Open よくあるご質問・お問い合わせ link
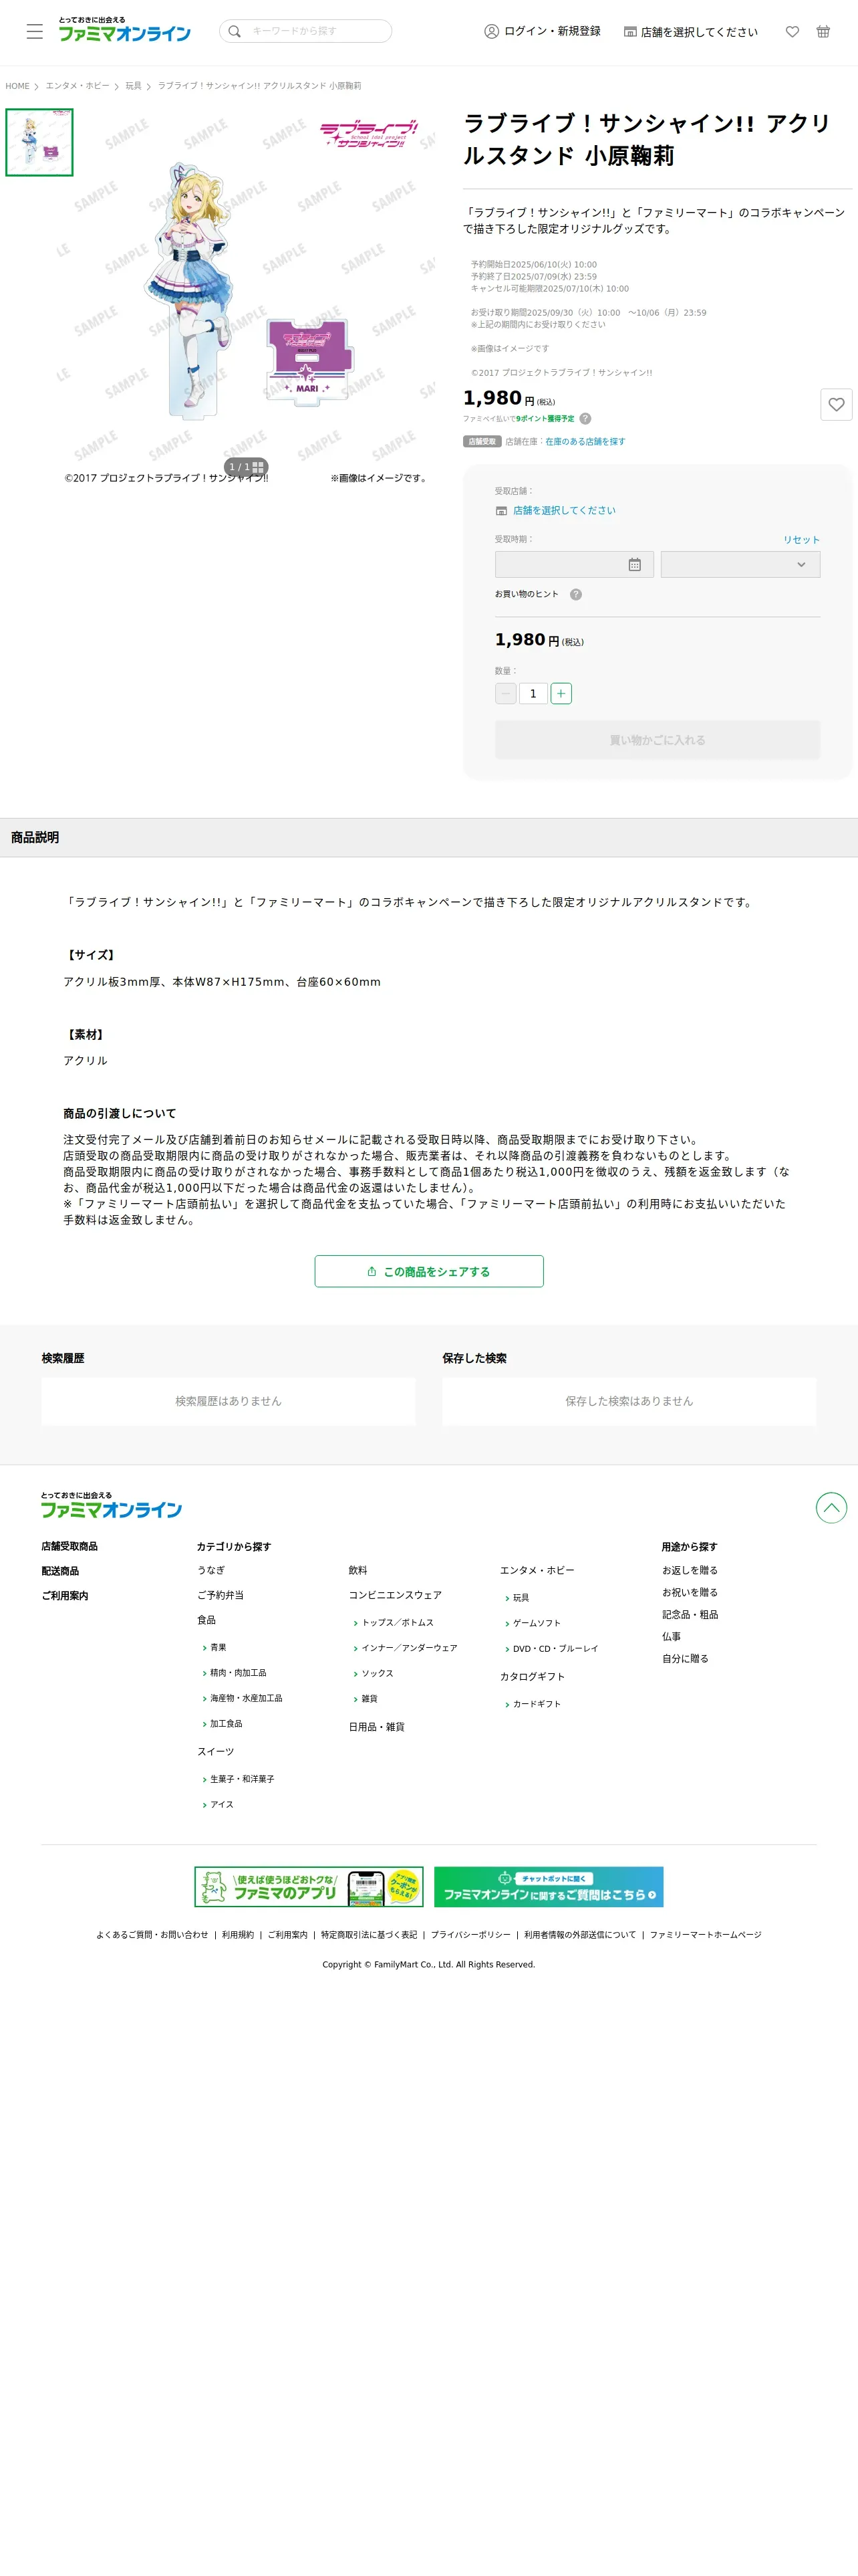Screen dimensions: 858x2576 (152, 1935)
